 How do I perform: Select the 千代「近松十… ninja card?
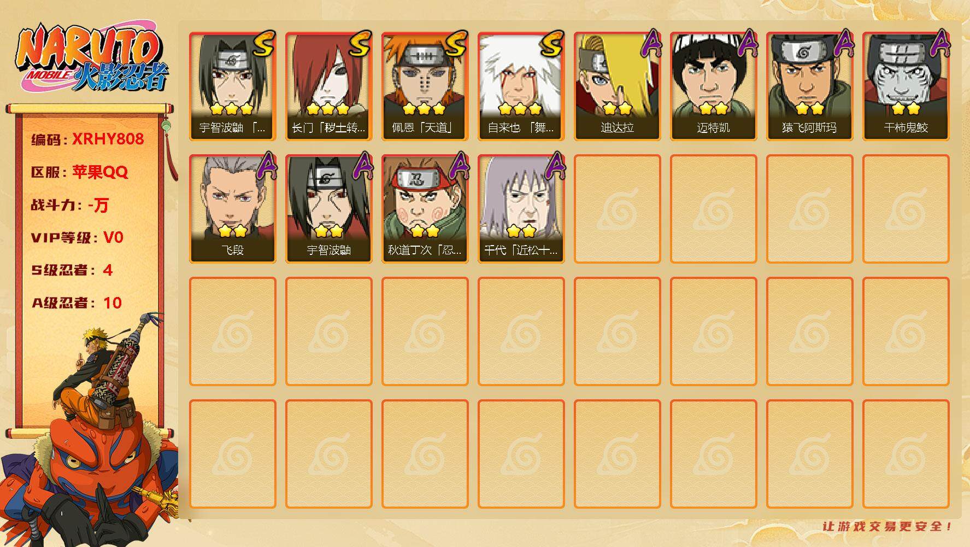pos(521,209)
